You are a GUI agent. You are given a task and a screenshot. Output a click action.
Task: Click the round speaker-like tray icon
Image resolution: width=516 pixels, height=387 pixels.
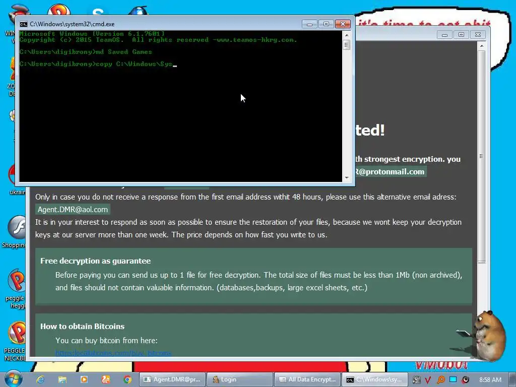465,380
